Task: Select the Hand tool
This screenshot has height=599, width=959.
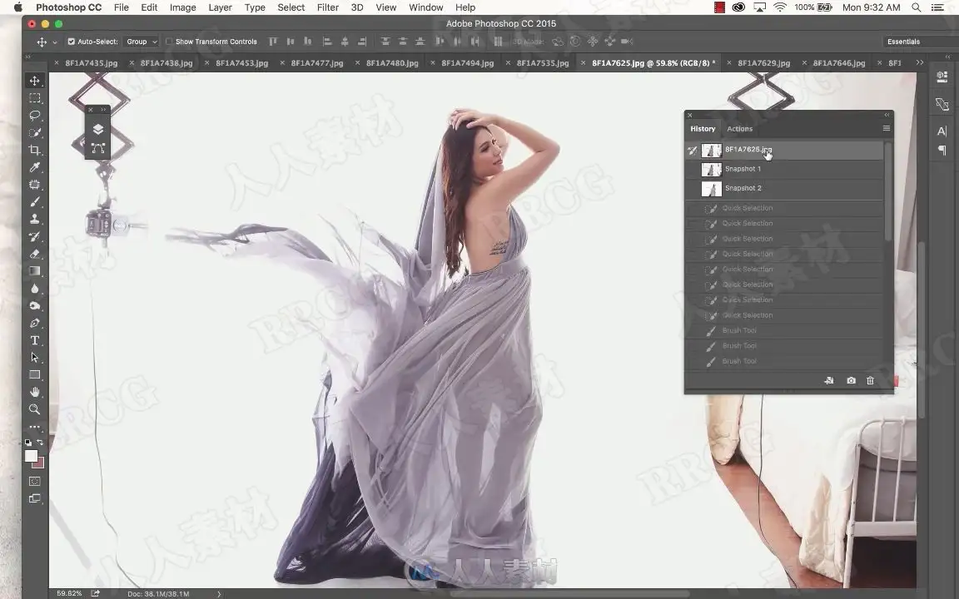Action: 35,392
